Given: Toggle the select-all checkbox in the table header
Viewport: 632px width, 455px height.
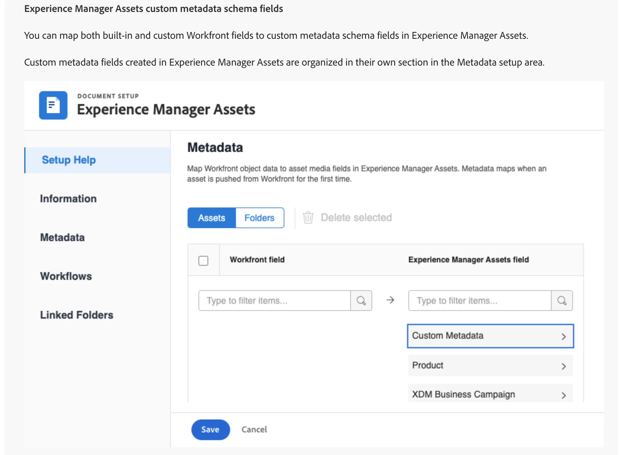Looking at the screenshot, I should coord(203,260).
